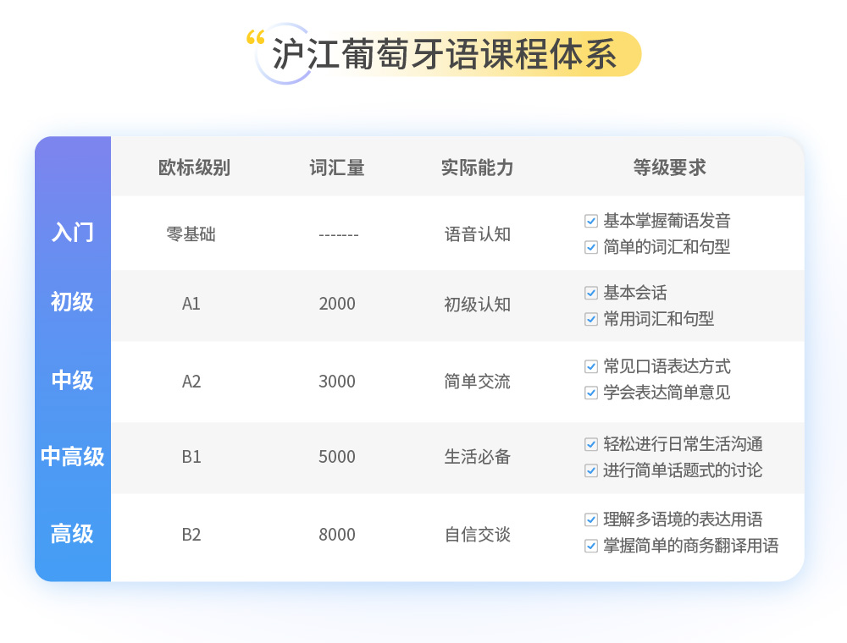Select the 入门 level row label
Viewport: 847px width, 643px height.
[73, 233]
